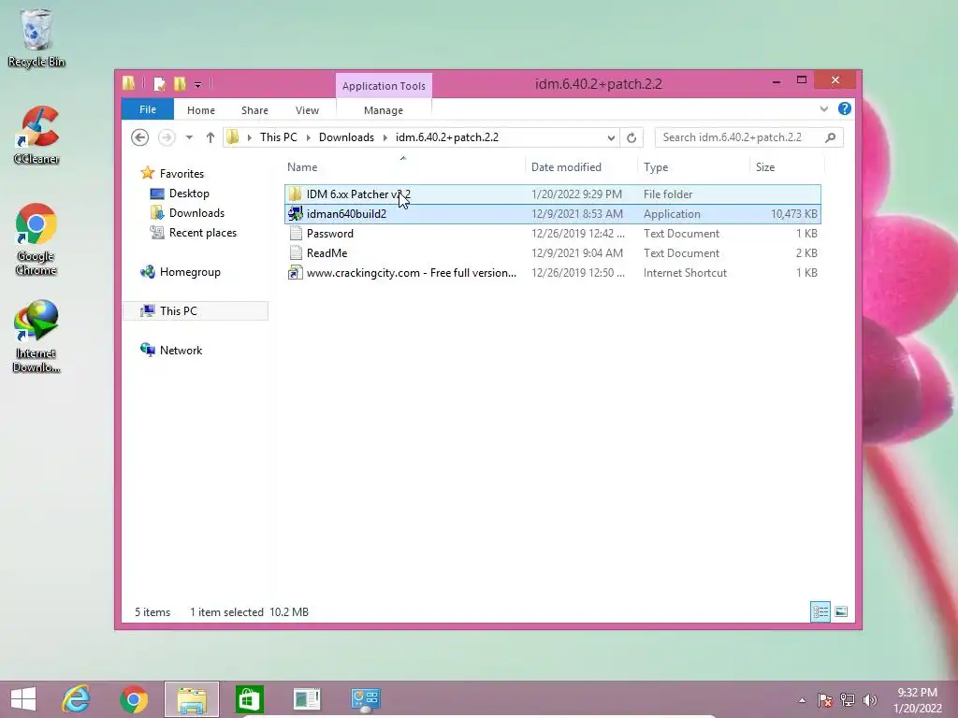
Task: Go up one folder level
Action: point(210,137)
